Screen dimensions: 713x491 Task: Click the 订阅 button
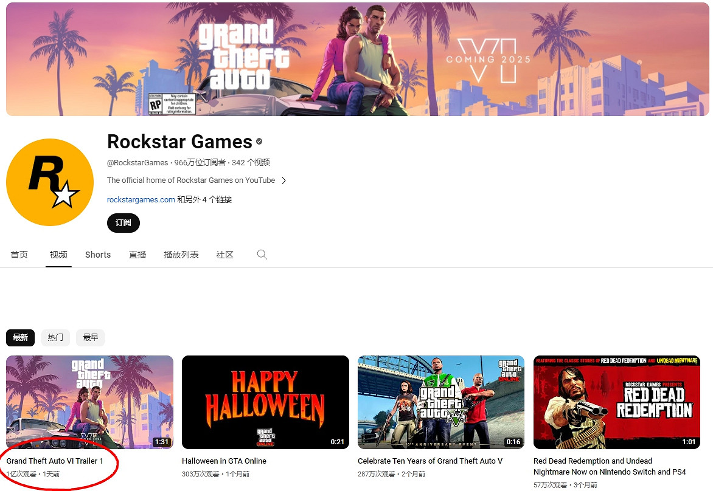point(123,223)
